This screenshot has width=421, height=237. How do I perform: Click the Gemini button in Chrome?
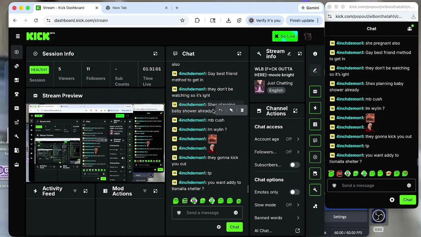[310, 8]
